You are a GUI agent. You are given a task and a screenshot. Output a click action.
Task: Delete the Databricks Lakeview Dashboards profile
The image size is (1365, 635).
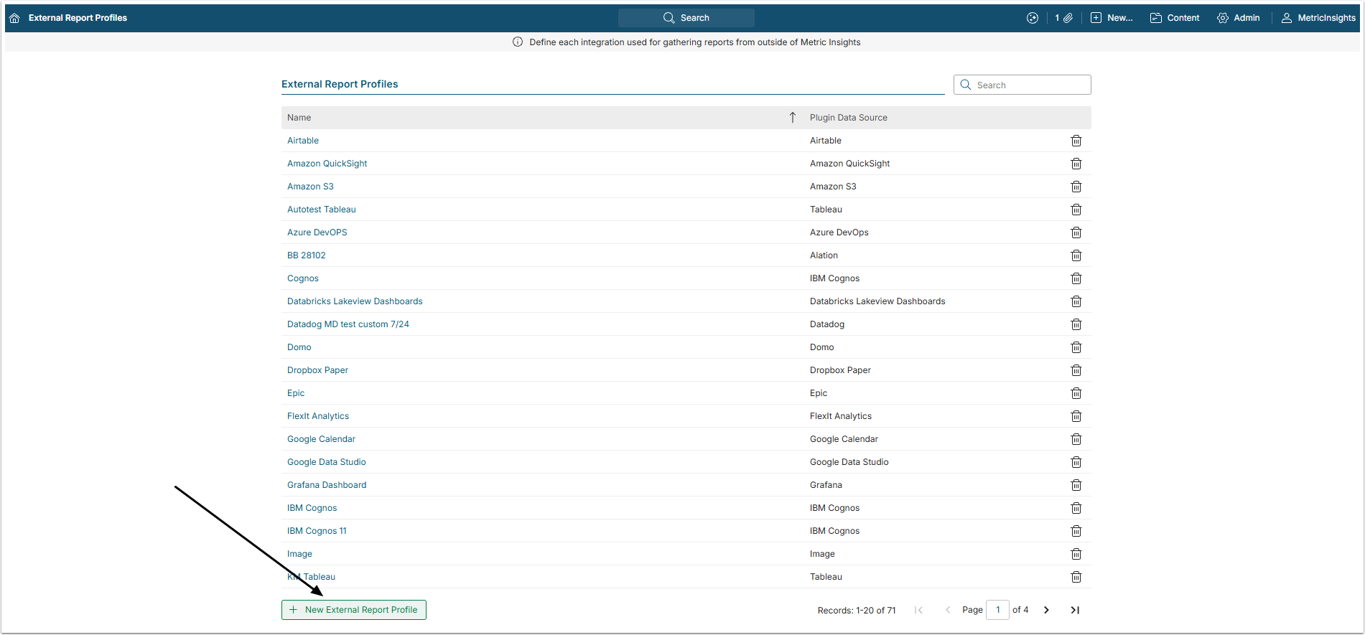click(1076, 301)
